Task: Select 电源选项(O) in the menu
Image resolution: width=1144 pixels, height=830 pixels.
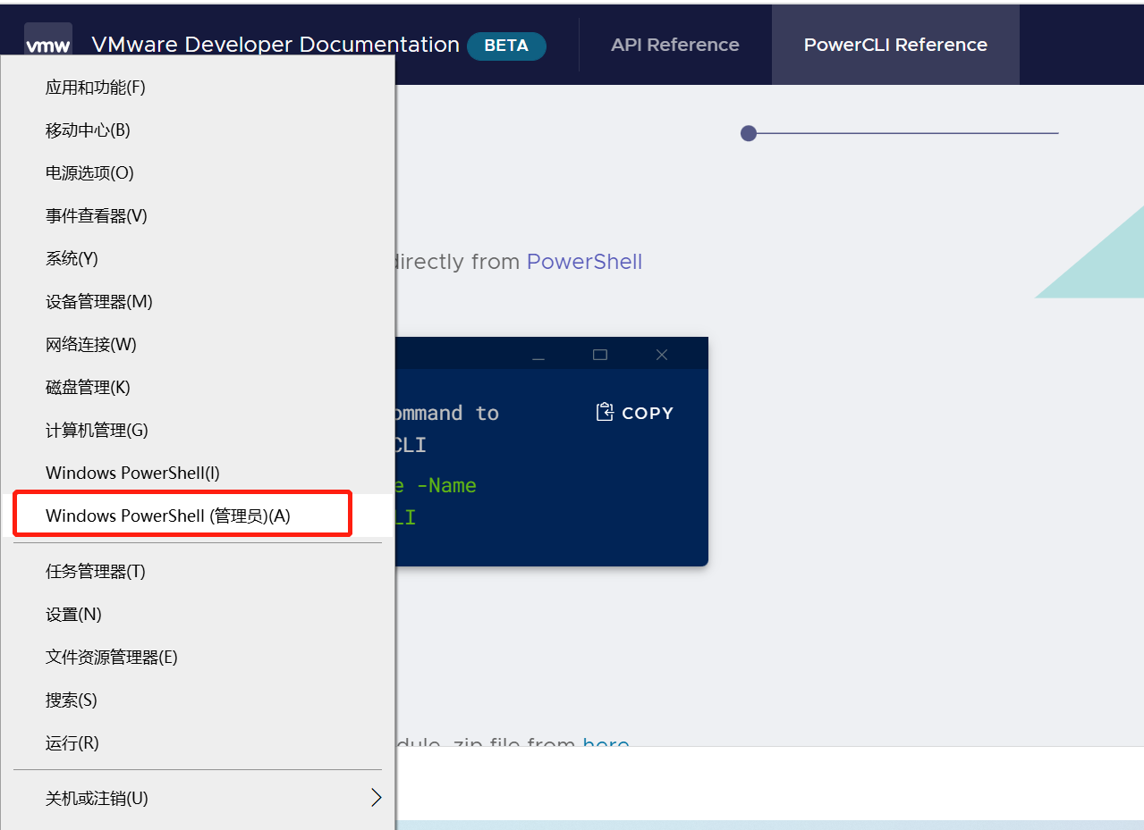Action: [197, 172]
